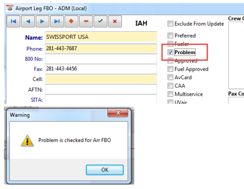This screenshot has height=189, width=244.
Task: Click next record arrow button
Action: coord(43,21)
